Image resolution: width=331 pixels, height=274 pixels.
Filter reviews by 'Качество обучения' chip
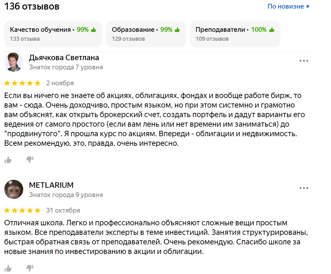(53, 34)
